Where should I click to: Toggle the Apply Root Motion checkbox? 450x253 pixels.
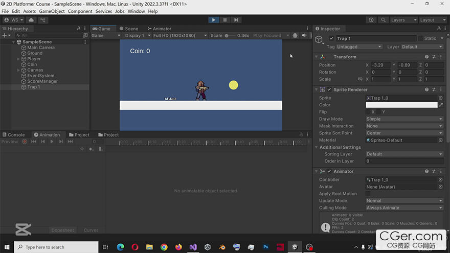click(368, 194)
